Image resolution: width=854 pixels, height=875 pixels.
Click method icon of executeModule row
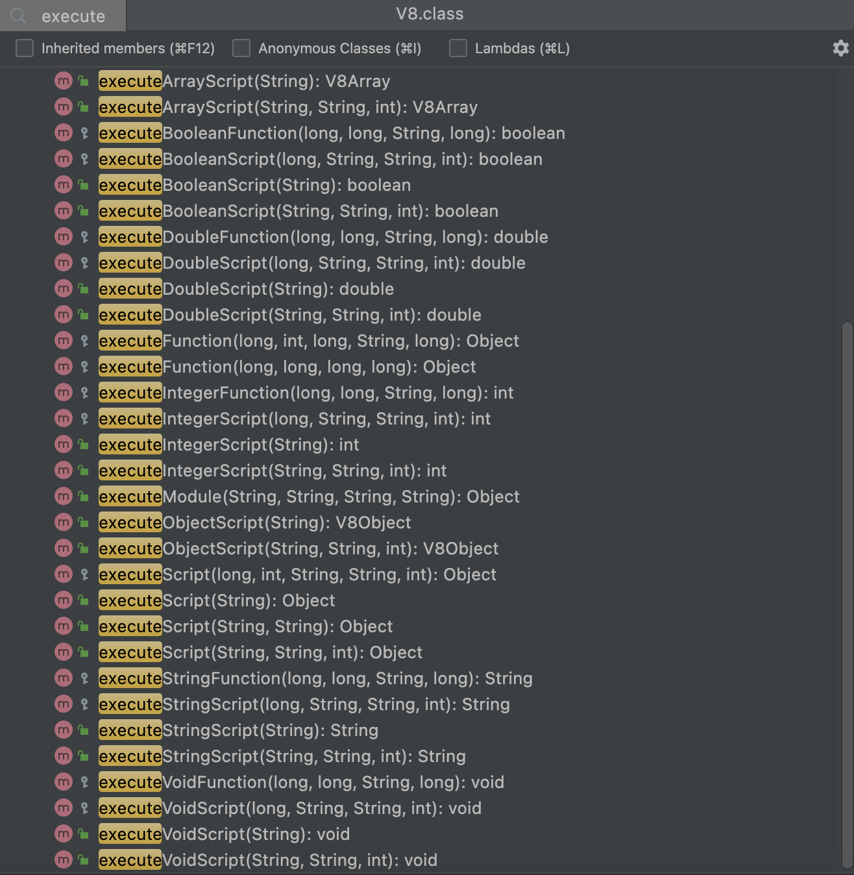click(64, 497)
